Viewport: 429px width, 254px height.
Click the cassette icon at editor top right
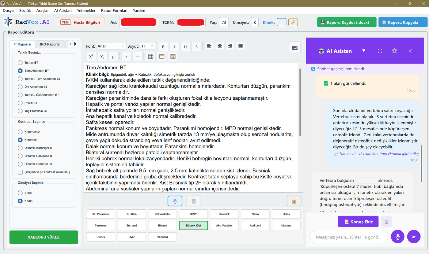[295, 48]
